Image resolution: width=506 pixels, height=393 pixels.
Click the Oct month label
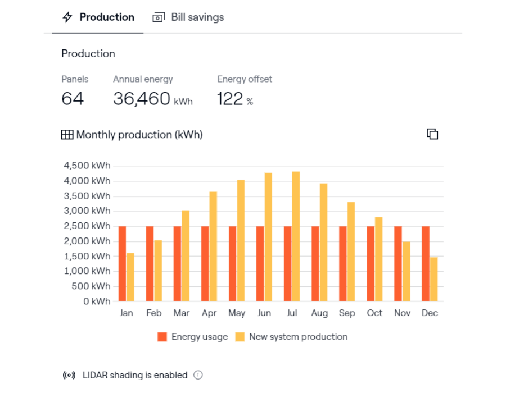374,313
